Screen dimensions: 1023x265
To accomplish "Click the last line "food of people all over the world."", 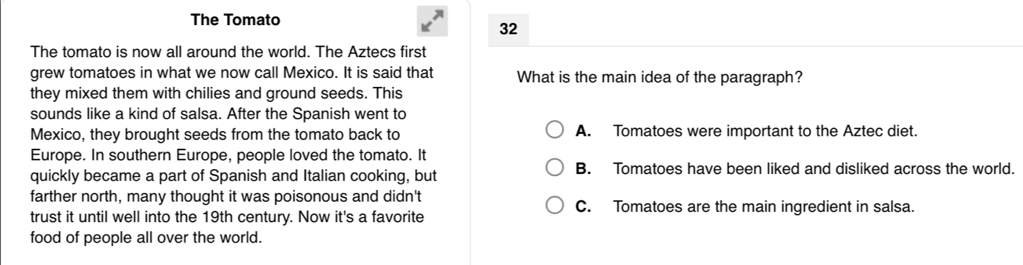I will tap(146, 238).
